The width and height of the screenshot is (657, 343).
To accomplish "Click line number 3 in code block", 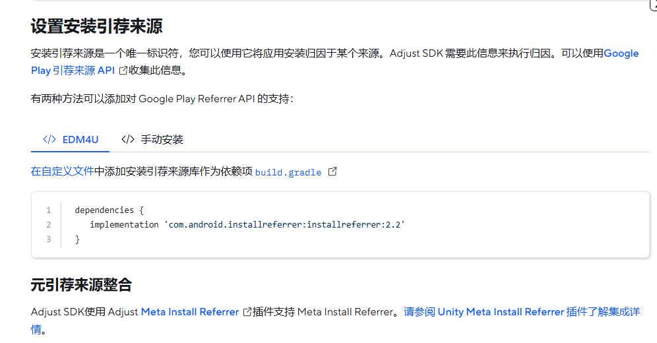I will coord(48,239).
